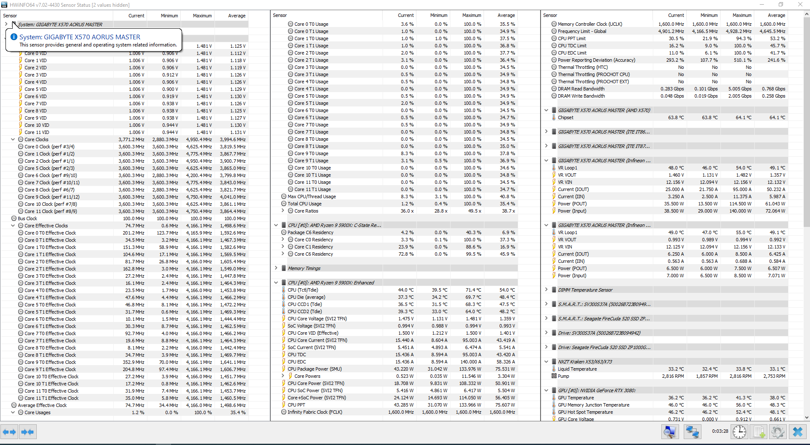Click the icon beside Infinity Fabric Clock (FCLK)
The width and height of the screenshot is (810, 445).
[284, 412]
